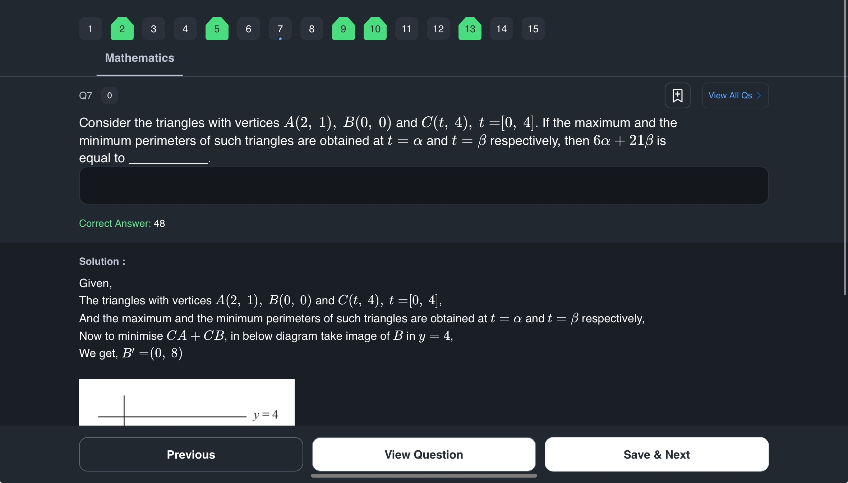Screen dimensions: 848x483
Task: Jump to question 13
Action: coord(470,29)
